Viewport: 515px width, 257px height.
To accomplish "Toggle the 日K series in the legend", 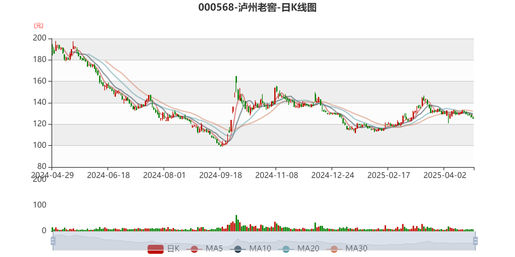I will [x=163, y=249].
